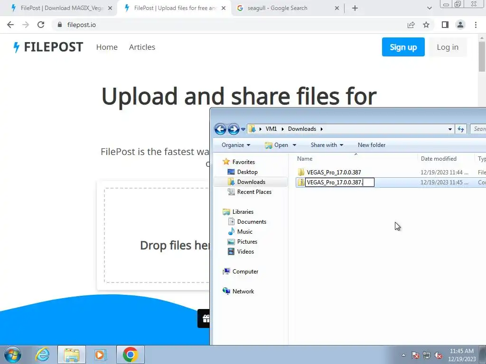Switch to FilePost Upload files tab
This screenshot has height=364, width=486.
click(x=174, y=8)
